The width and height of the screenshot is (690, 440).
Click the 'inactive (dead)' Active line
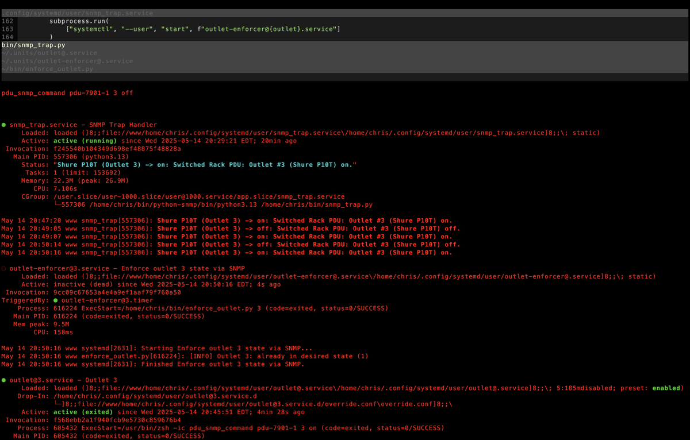[151, 284]
